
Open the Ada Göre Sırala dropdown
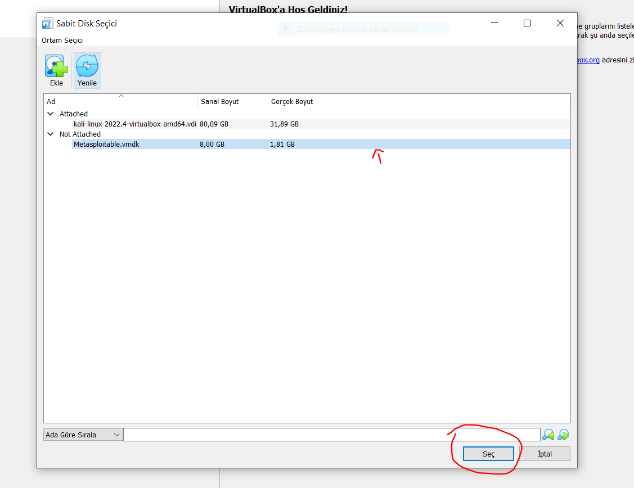(83, 435)
